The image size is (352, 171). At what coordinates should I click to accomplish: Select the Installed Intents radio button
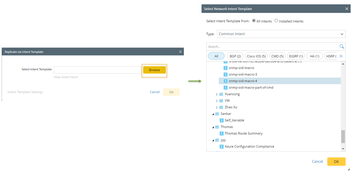[276, 21]
